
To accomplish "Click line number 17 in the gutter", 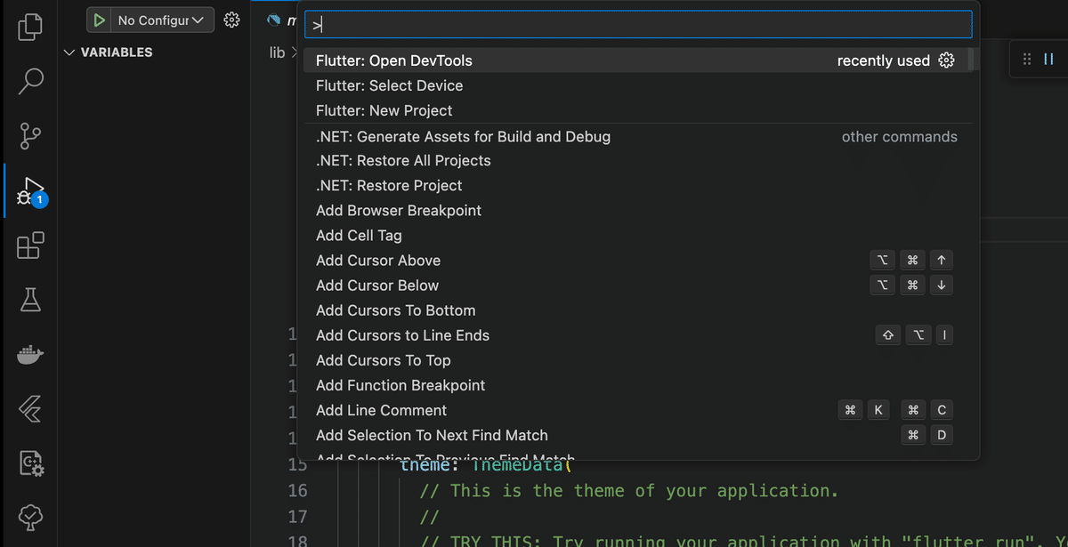I will pyautogui.click(x=297, y=517).
